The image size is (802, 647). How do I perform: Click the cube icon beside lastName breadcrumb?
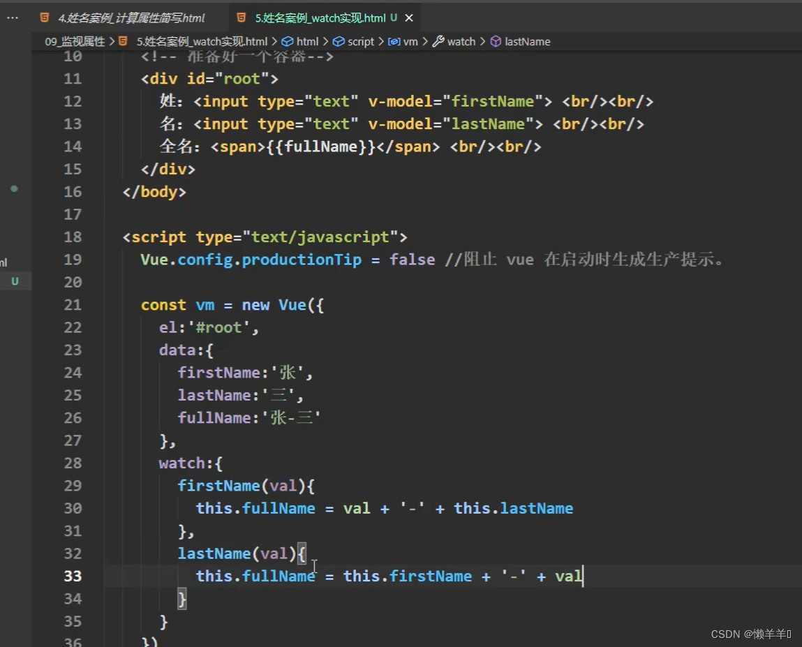[x=496, y=42]
